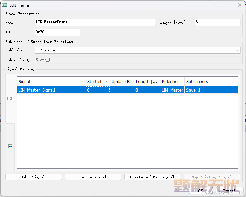The height and width of the screenshot is (197, 246).
Task: Click Create and Map Signal button
Action: pos(152,177)
